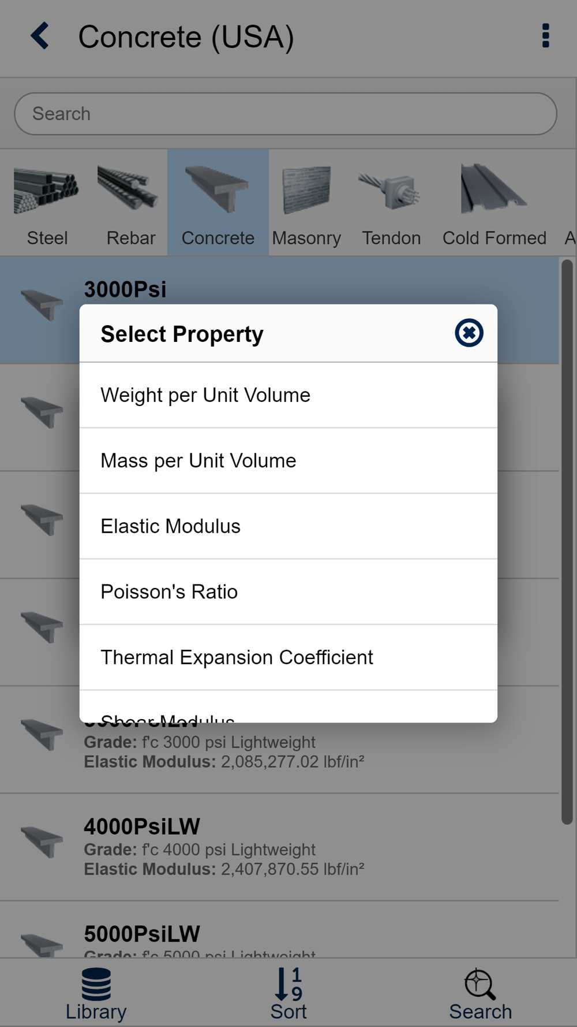The width and height of the screenshot is (577, 1027).
Task: Choose Thermal Expansion Coefficient
Action: (288, 657)
